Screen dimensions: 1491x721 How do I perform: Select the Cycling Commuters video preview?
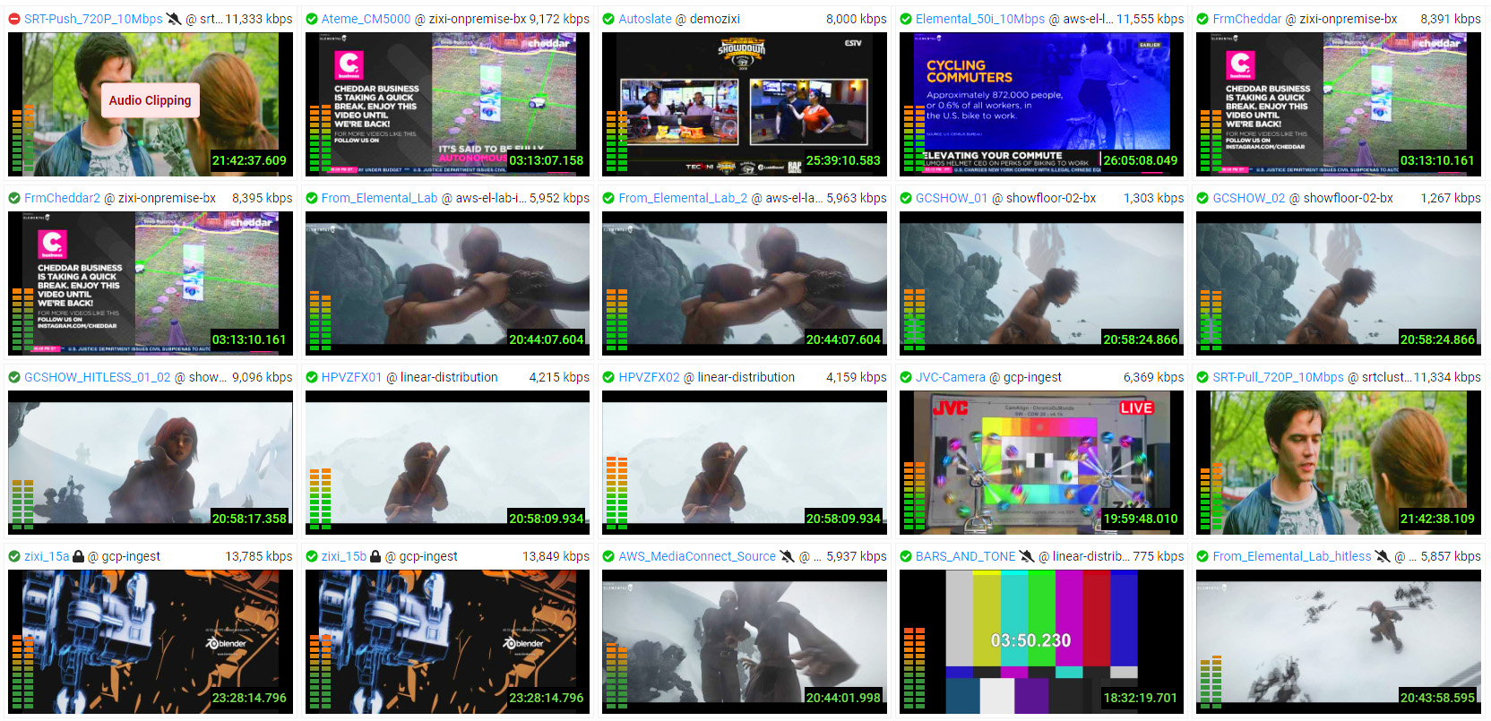(x=1041, y=104)
